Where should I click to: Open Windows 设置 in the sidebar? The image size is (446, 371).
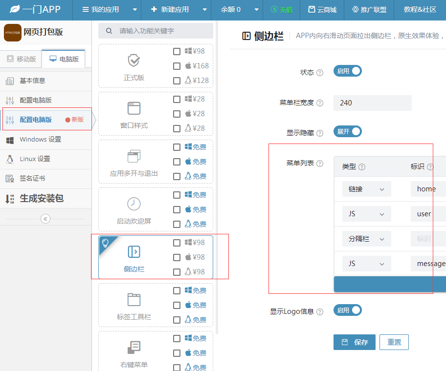coord(46,140)
